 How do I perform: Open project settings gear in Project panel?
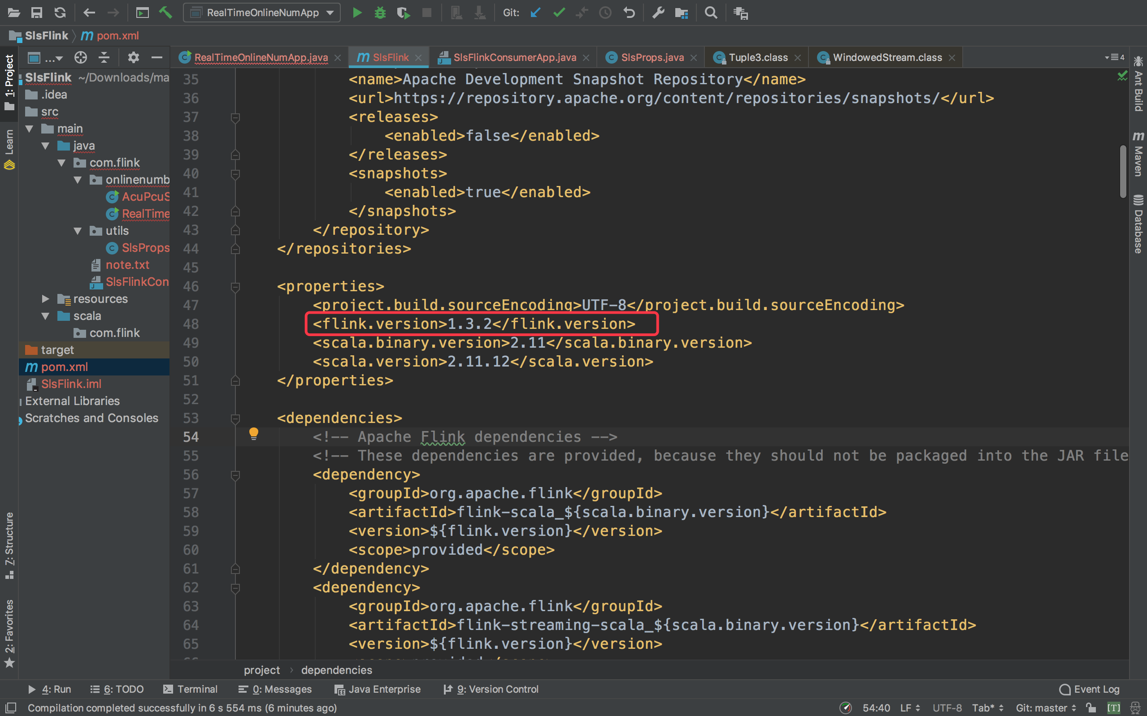(x=133, y=58)
